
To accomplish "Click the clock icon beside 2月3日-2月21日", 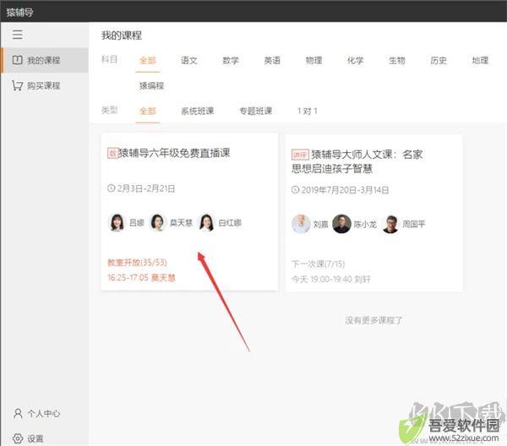I will pyautogui.click(x=111, y=188).
